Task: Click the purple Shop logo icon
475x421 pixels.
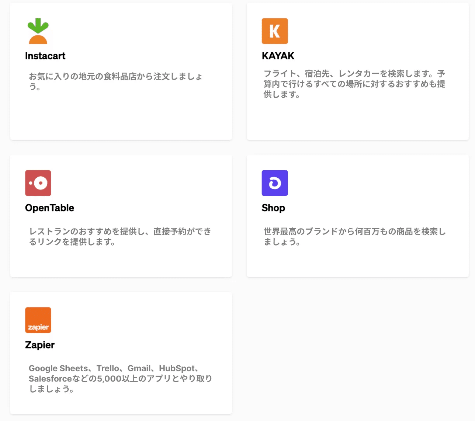Action: [275, 183]
